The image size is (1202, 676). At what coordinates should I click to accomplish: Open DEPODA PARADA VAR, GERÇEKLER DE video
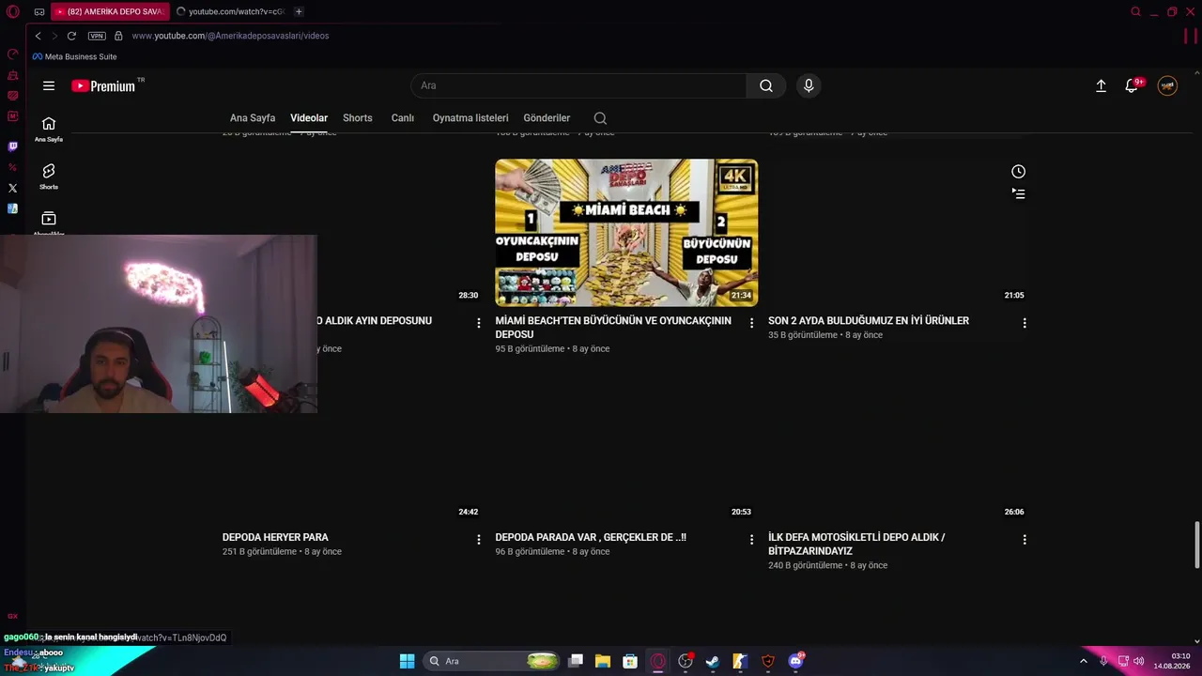(591, 538)
